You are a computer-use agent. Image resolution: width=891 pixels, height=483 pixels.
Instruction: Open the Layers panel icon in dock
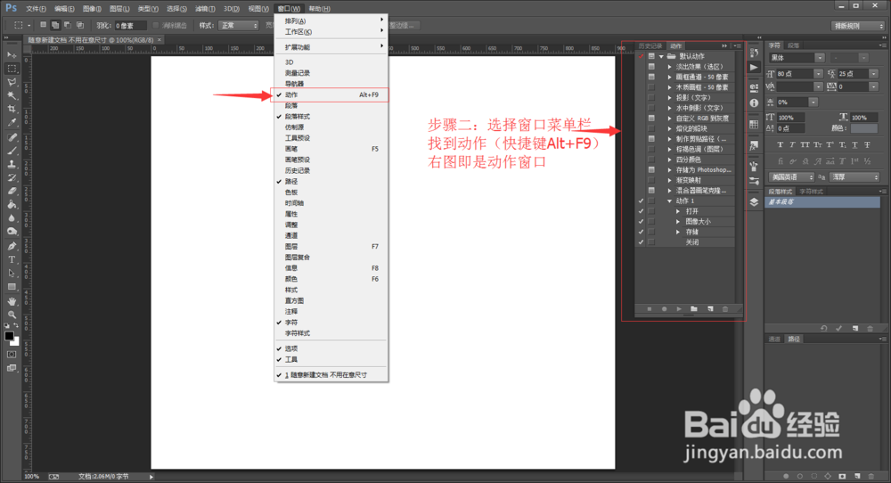coord(754,201)
